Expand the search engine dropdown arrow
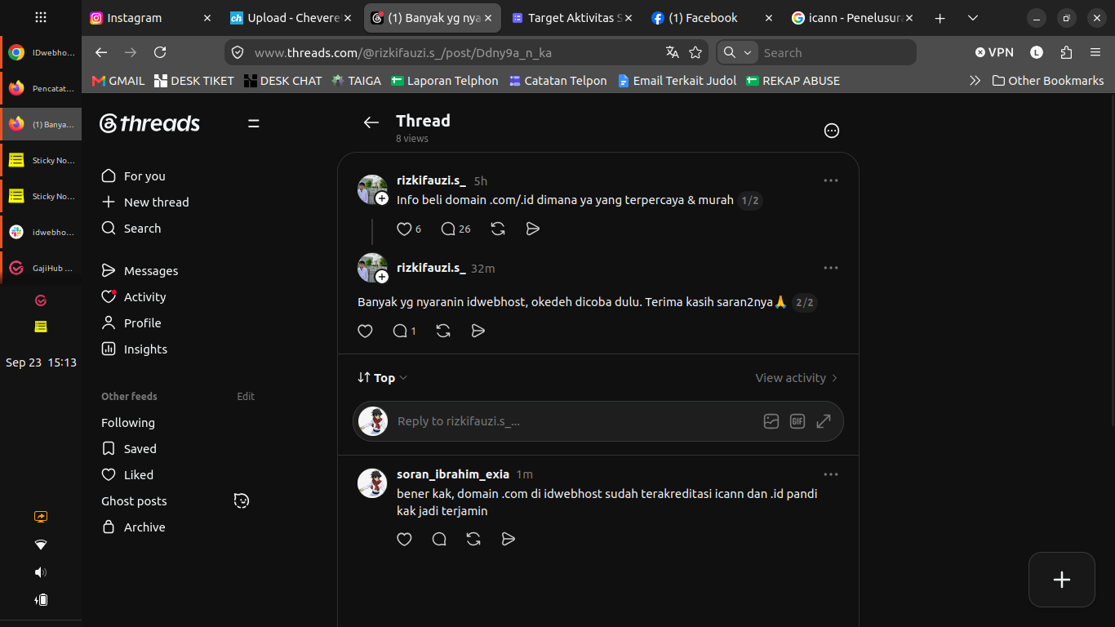Screen dimensions: 1115x627 pos(748,52)
